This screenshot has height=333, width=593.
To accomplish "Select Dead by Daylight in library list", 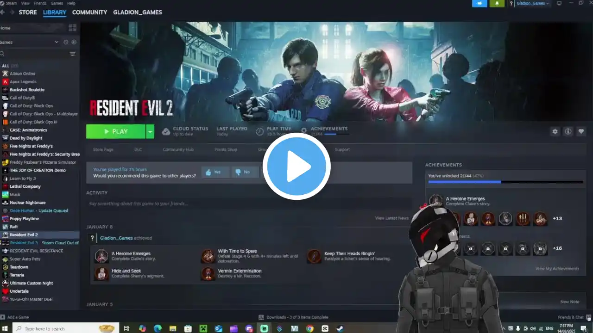I will pyautogui.click(x=26, y=138).
